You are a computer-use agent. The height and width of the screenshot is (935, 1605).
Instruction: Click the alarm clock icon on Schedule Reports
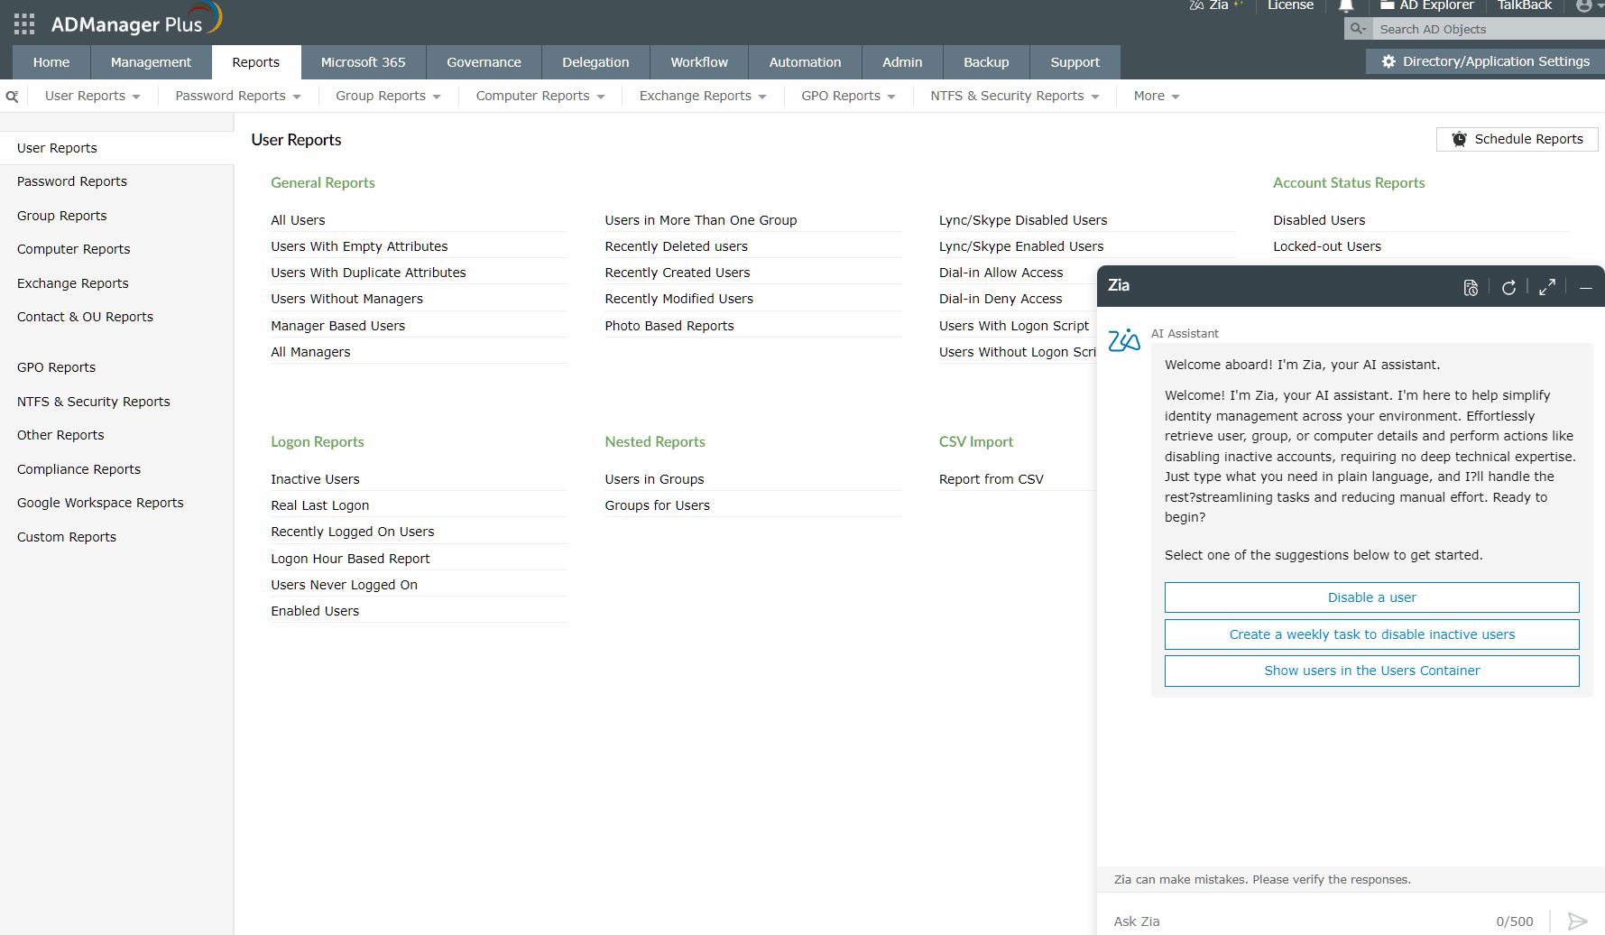[x=1459, y=139]
